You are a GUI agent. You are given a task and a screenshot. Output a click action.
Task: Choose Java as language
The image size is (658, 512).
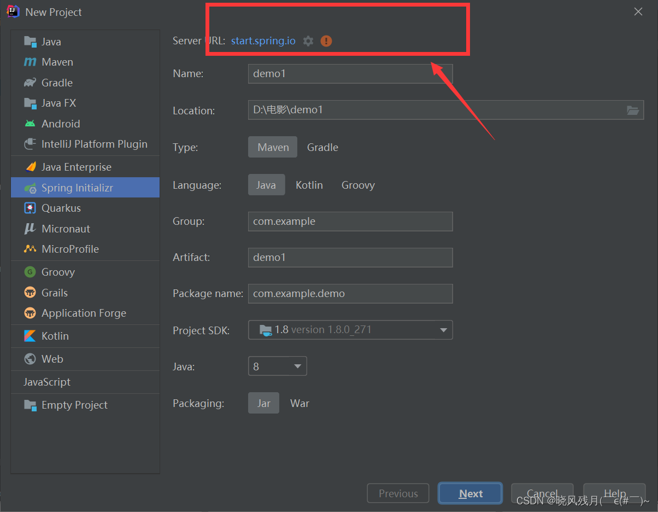pos(266,185)
